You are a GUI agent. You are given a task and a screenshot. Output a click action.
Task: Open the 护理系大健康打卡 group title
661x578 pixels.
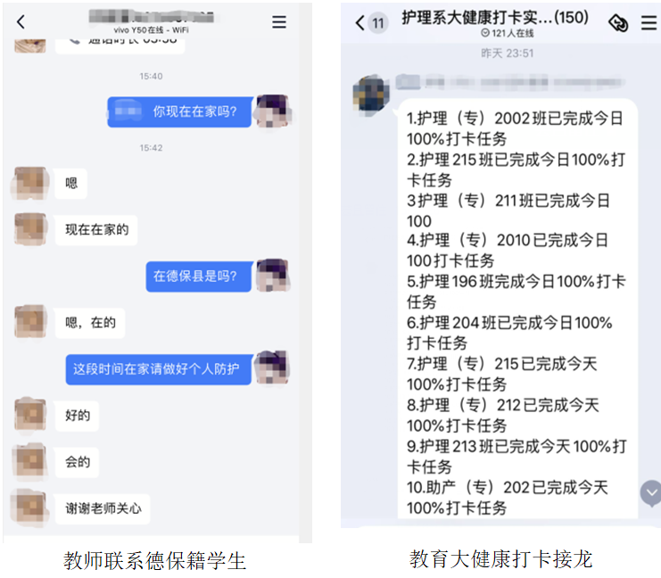495,18
